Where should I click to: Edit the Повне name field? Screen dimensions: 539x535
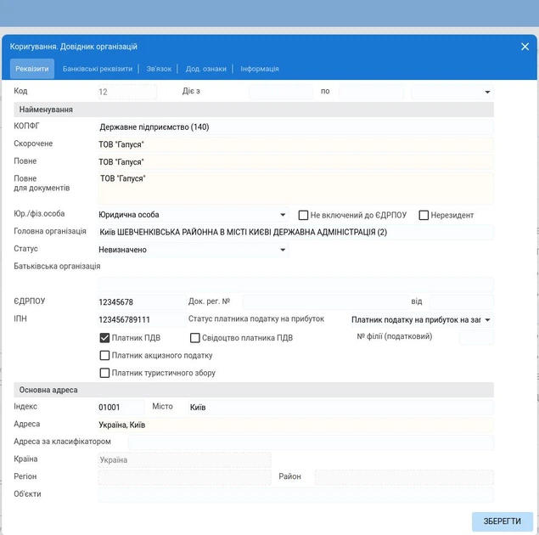point(295,162)
